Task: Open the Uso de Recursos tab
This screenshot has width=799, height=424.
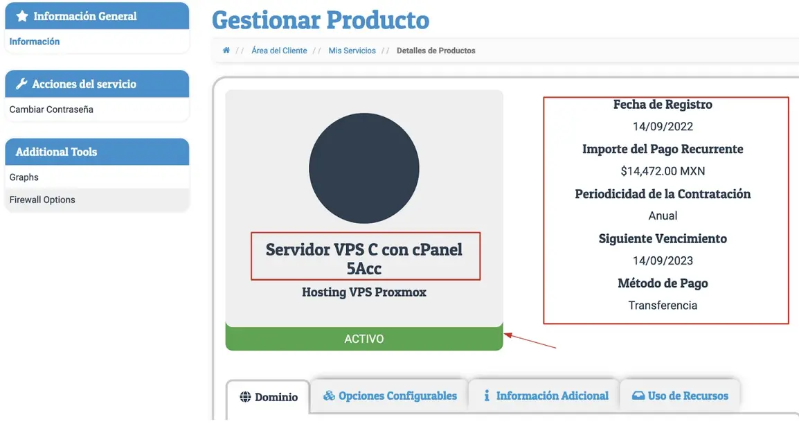Action: [680, 396]
